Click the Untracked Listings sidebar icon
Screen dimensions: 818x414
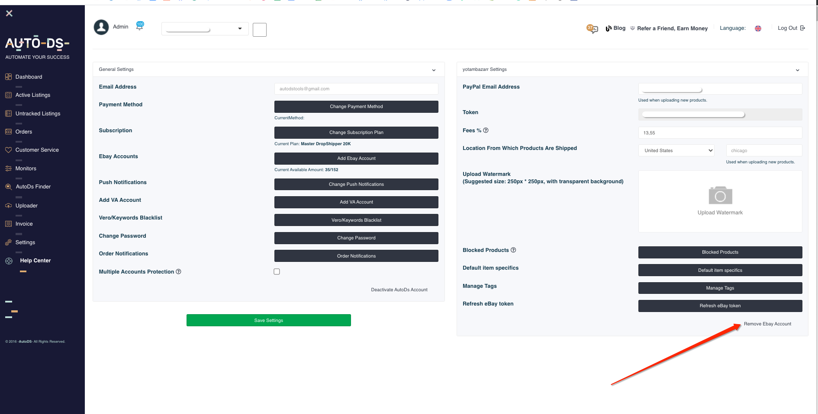(8, 114)
